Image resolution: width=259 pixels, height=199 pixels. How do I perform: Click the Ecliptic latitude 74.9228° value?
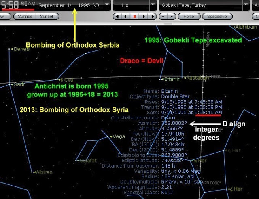point(172,161)
